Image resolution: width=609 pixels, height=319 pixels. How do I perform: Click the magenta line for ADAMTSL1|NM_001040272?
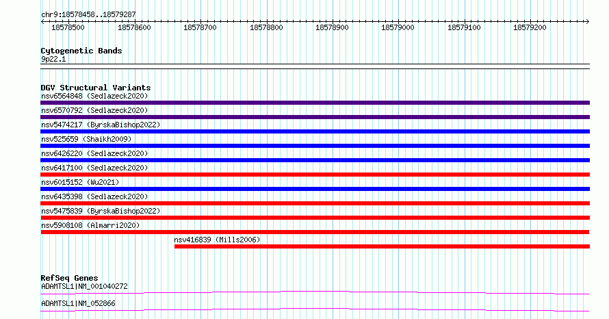315,292
